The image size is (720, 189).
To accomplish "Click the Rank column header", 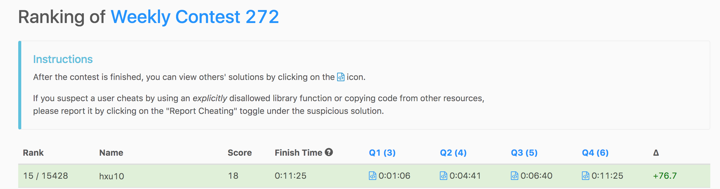I will pos(33,153).
